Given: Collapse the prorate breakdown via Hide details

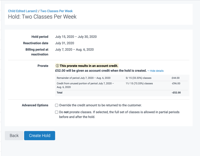Looking at the screenshot, I should (x=156, y=71).
